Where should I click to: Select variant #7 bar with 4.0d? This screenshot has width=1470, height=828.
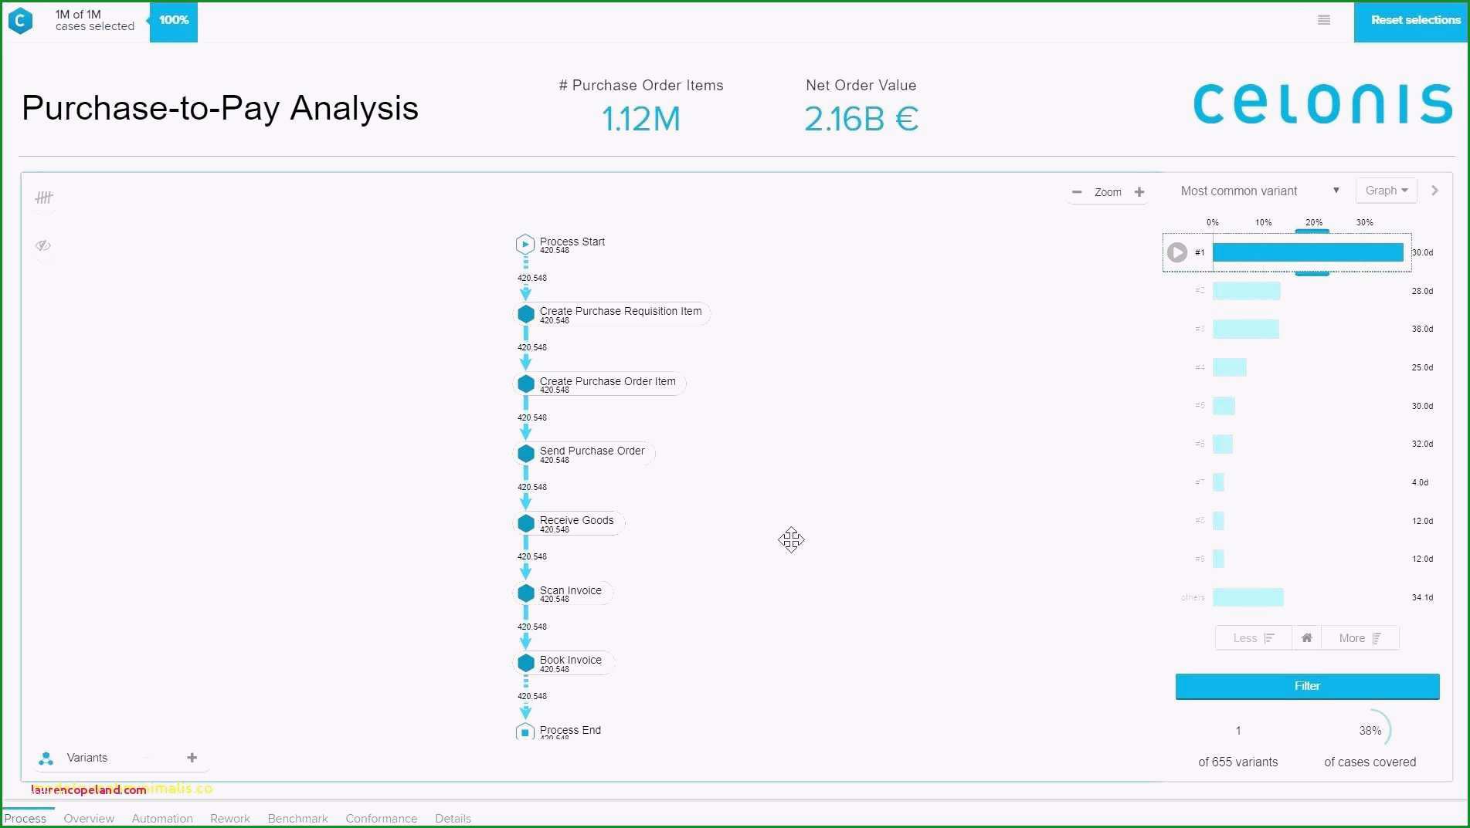pyautogui.click(x=1218, y=482)
